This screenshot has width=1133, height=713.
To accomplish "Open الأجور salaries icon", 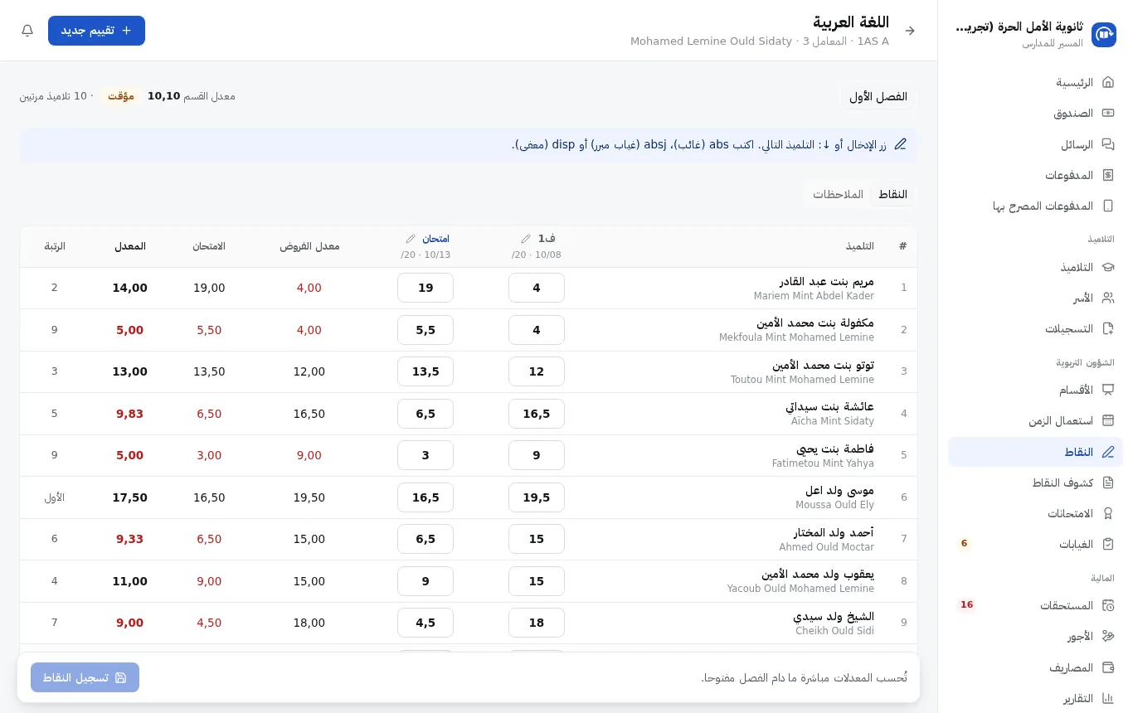I will click(x=1108, y=636).
